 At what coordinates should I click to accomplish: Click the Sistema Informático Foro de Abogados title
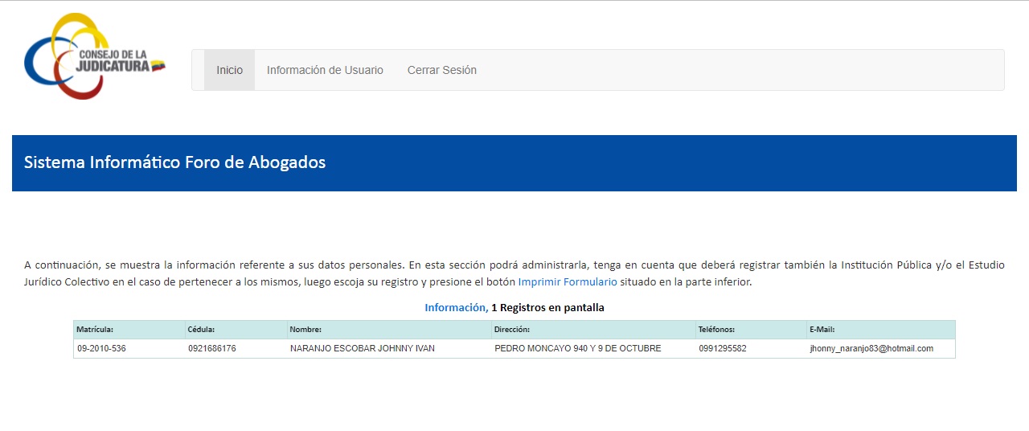(x=174, y=162)
